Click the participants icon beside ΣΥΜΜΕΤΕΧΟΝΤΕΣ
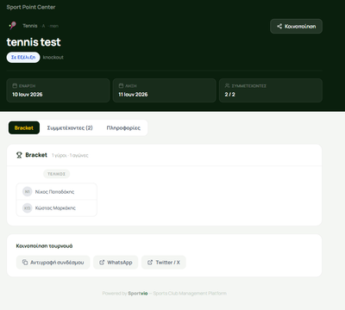345x310 pixels. tap(228, 85)
